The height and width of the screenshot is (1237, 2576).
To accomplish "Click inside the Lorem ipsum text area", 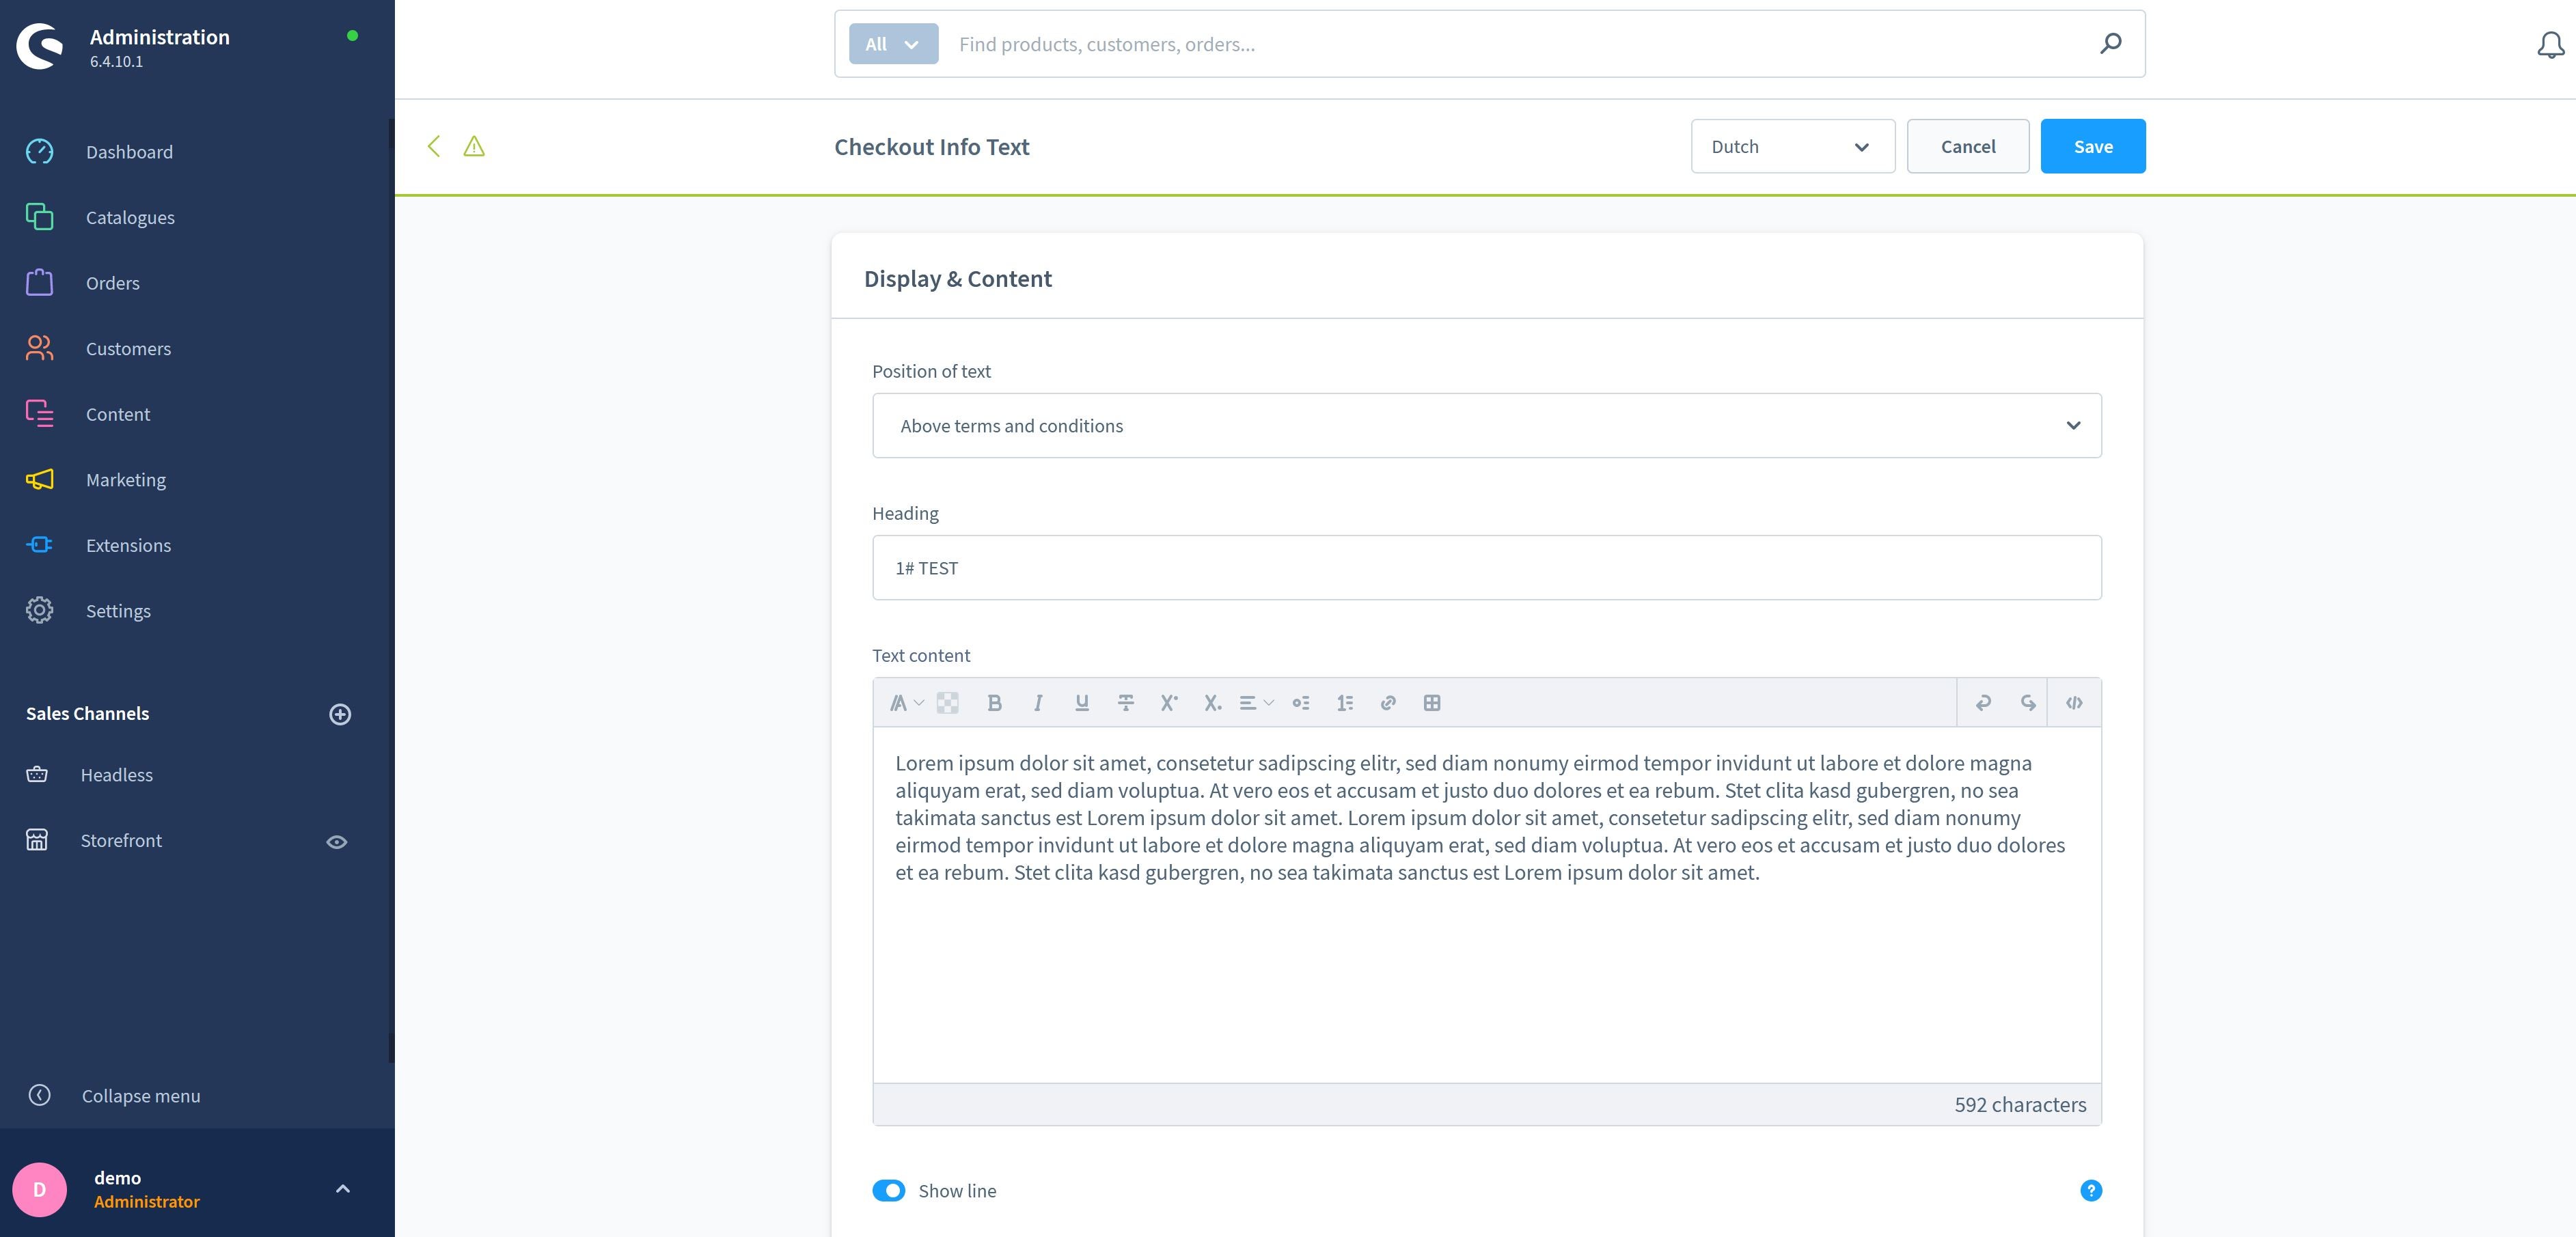I will (x=1486, y=904).
